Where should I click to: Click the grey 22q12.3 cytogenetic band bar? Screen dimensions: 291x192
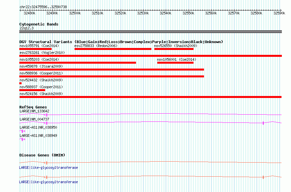pyautogui.click(x=150, y=32)
